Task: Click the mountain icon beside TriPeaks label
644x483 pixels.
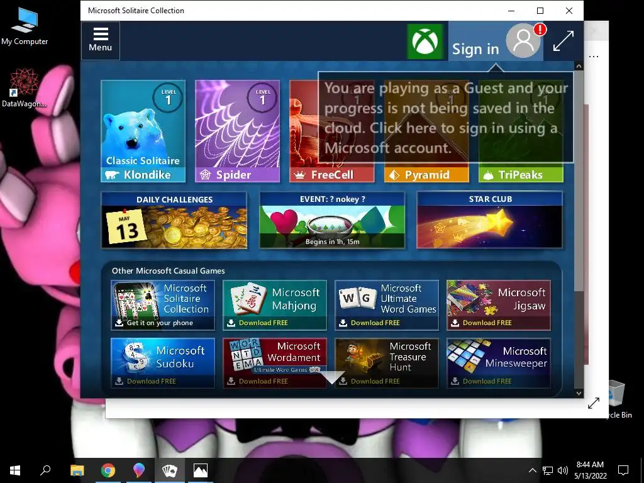Action: (488, 175)
